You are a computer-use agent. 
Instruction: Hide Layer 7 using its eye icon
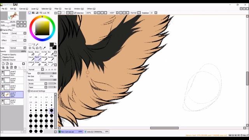3,93
